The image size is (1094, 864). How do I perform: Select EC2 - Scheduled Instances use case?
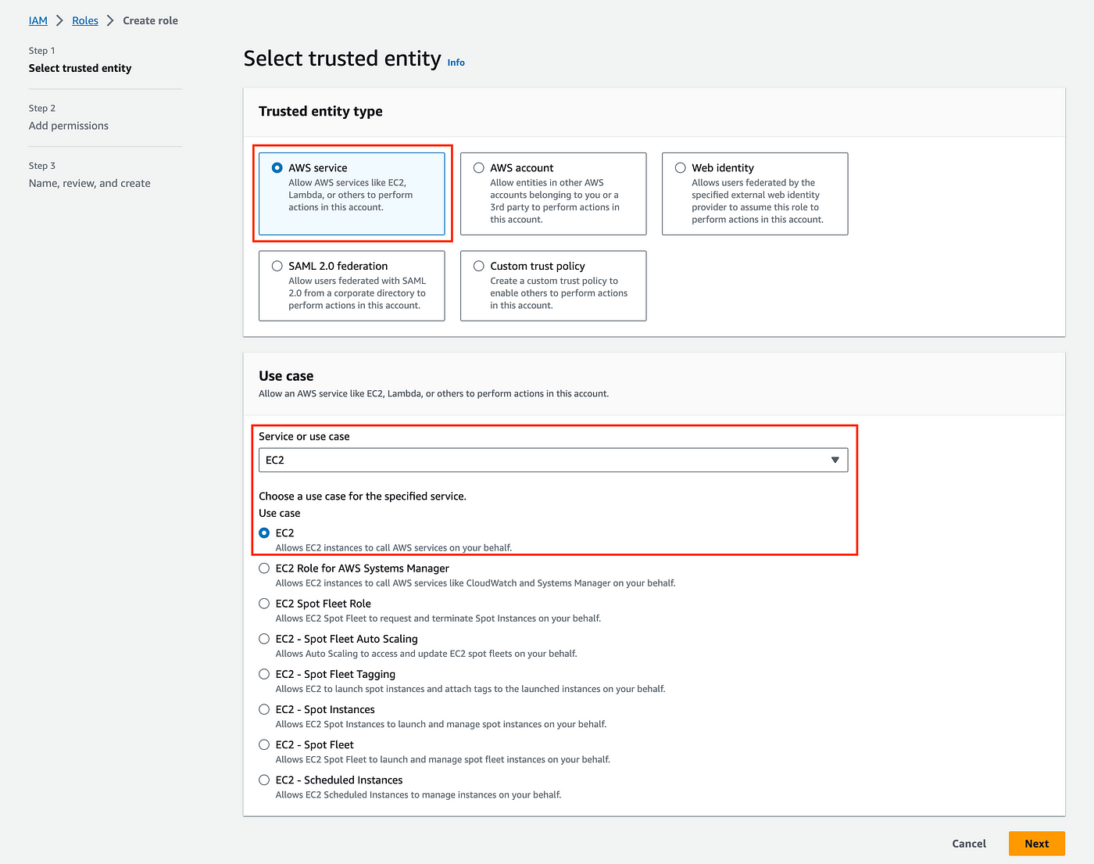click(x=264, y=780)
